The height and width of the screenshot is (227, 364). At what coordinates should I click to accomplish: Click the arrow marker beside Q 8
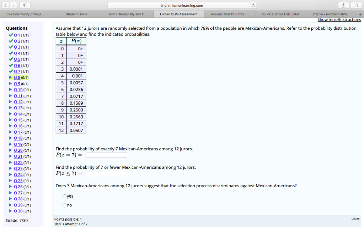[x=11, y=77]
